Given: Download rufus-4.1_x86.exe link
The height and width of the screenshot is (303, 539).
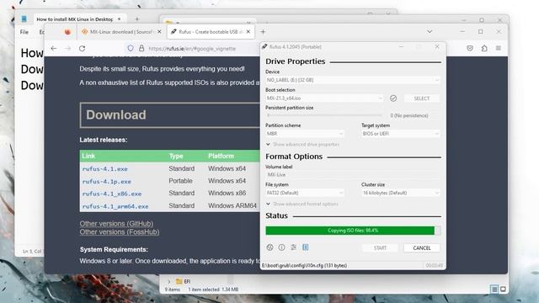Looking at the screenshot, I should pyautogui.click(x=112, y=194).
